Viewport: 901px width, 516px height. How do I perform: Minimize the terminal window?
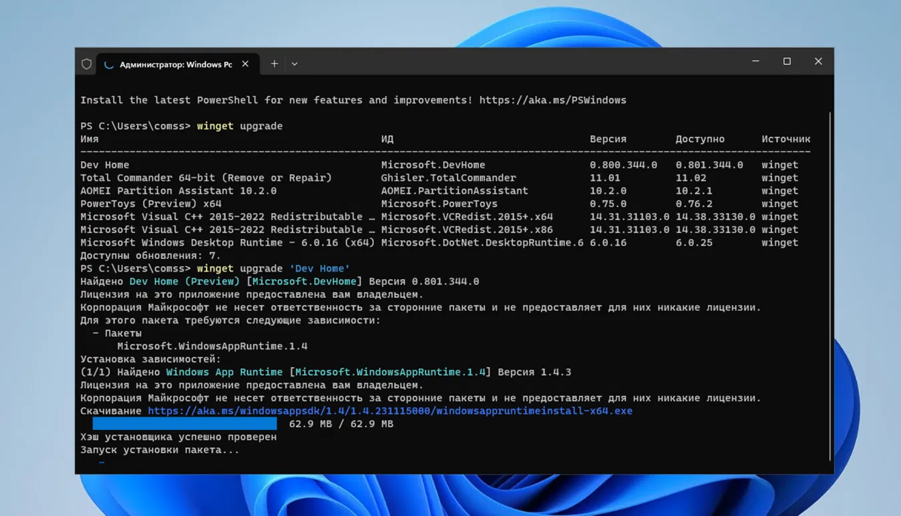(x=755, y=61)
